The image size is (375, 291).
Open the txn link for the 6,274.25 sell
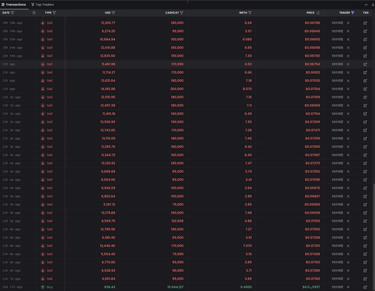click(365, 31)
